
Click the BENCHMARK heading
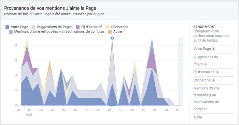pyautogui.click(x=203, y=27)
